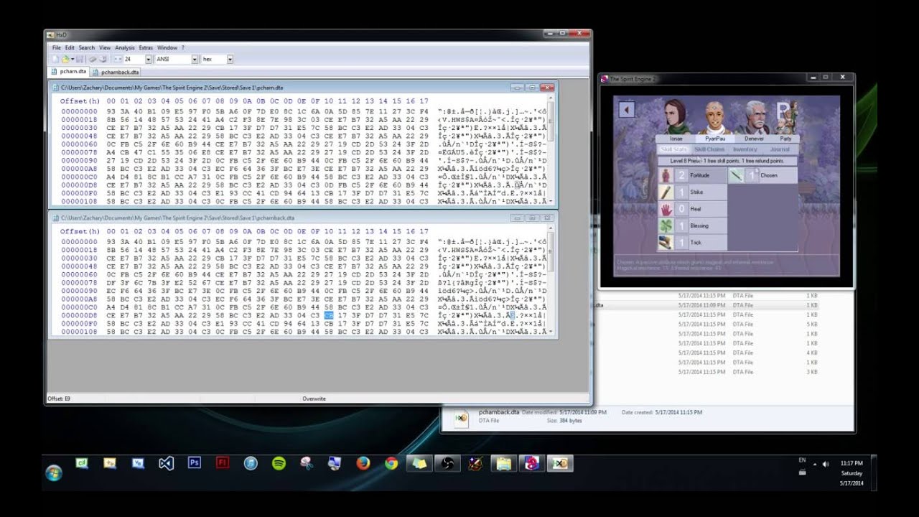The height and width of the screenshot is (517, 919).
Task: Open the Inventory tab in game
Action: 745,149
